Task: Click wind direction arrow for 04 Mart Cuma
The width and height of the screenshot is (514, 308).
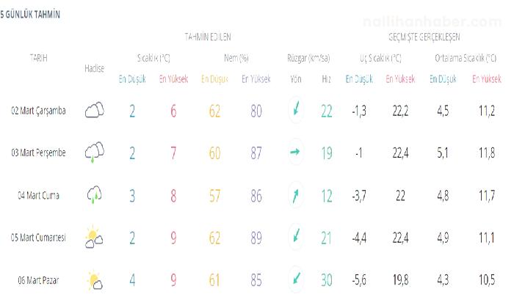Action: 295,196
